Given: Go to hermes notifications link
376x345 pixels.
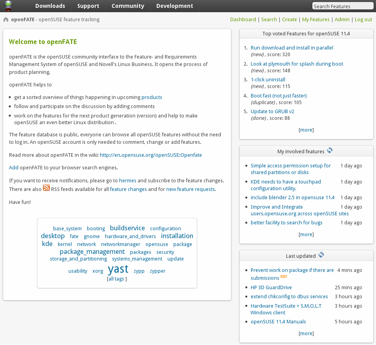Looking at the screenshot, I should click(x=128, y=180).
